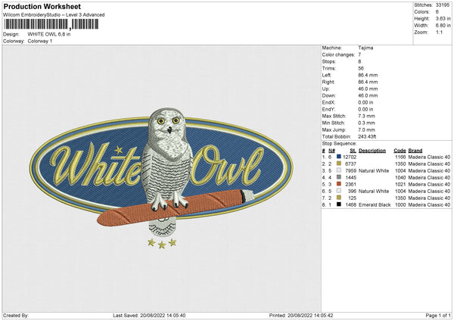Select the 'Up:' measurement label

coord(325,89)
